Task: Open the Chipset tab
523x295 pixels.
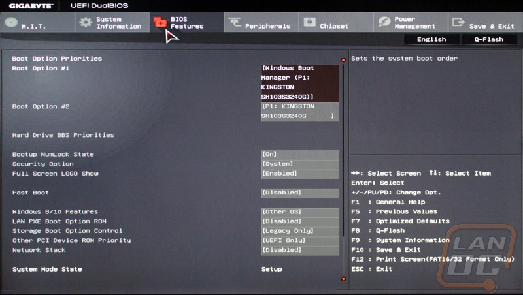Action: coord(336,23)
